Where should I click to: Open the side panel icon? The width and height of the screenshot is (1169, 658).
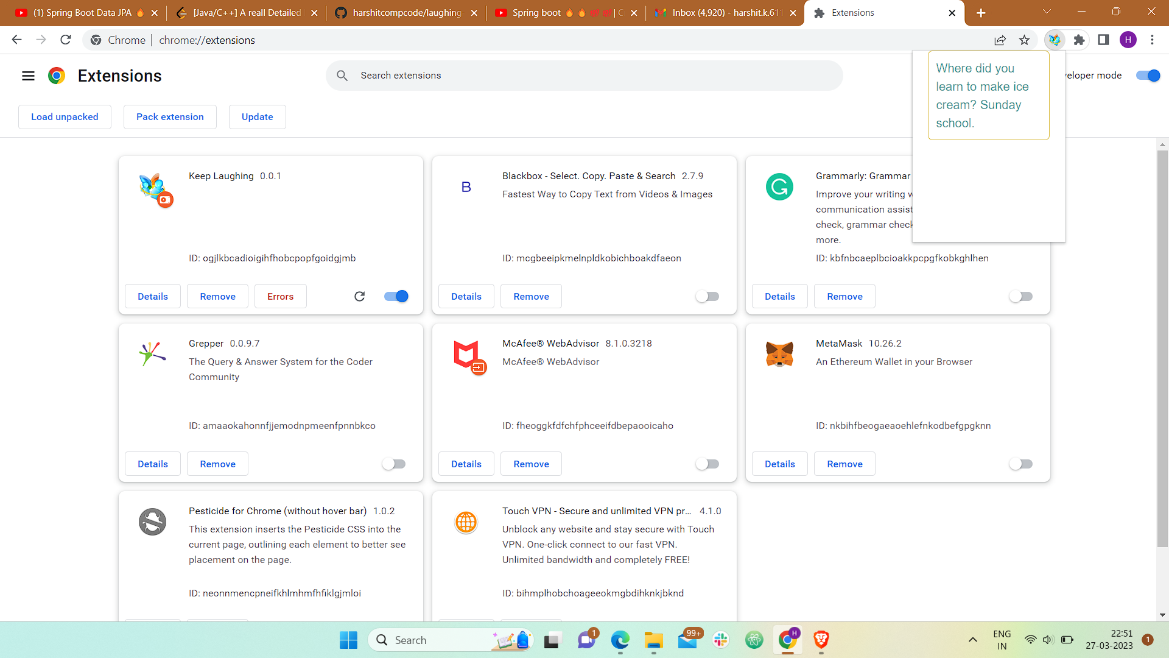point(1103,40)
